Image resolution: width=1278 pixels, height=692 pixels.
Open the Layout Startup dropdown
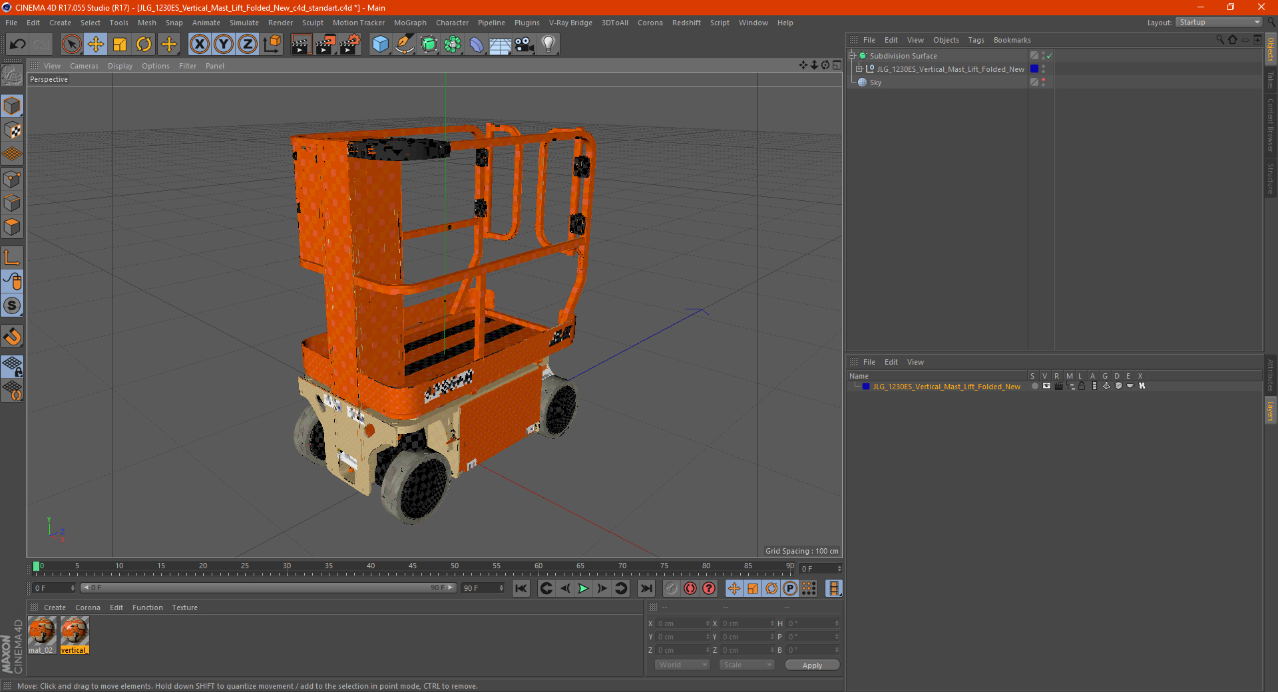point(1219,23)
